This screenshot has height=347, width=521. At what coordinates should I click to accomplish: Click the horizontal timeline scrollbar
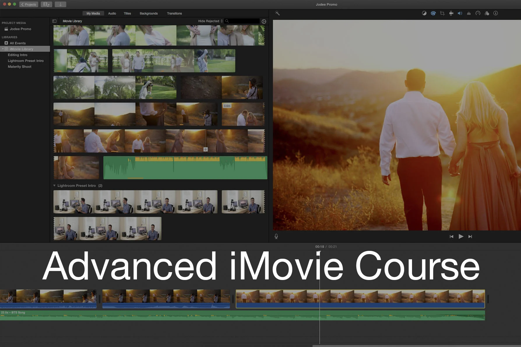pos(417,346)
